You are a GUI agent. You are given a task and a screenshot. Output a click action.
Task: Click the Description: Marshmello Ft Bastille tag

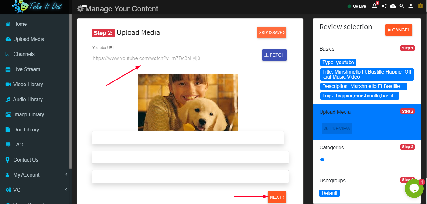click(364, 86)
